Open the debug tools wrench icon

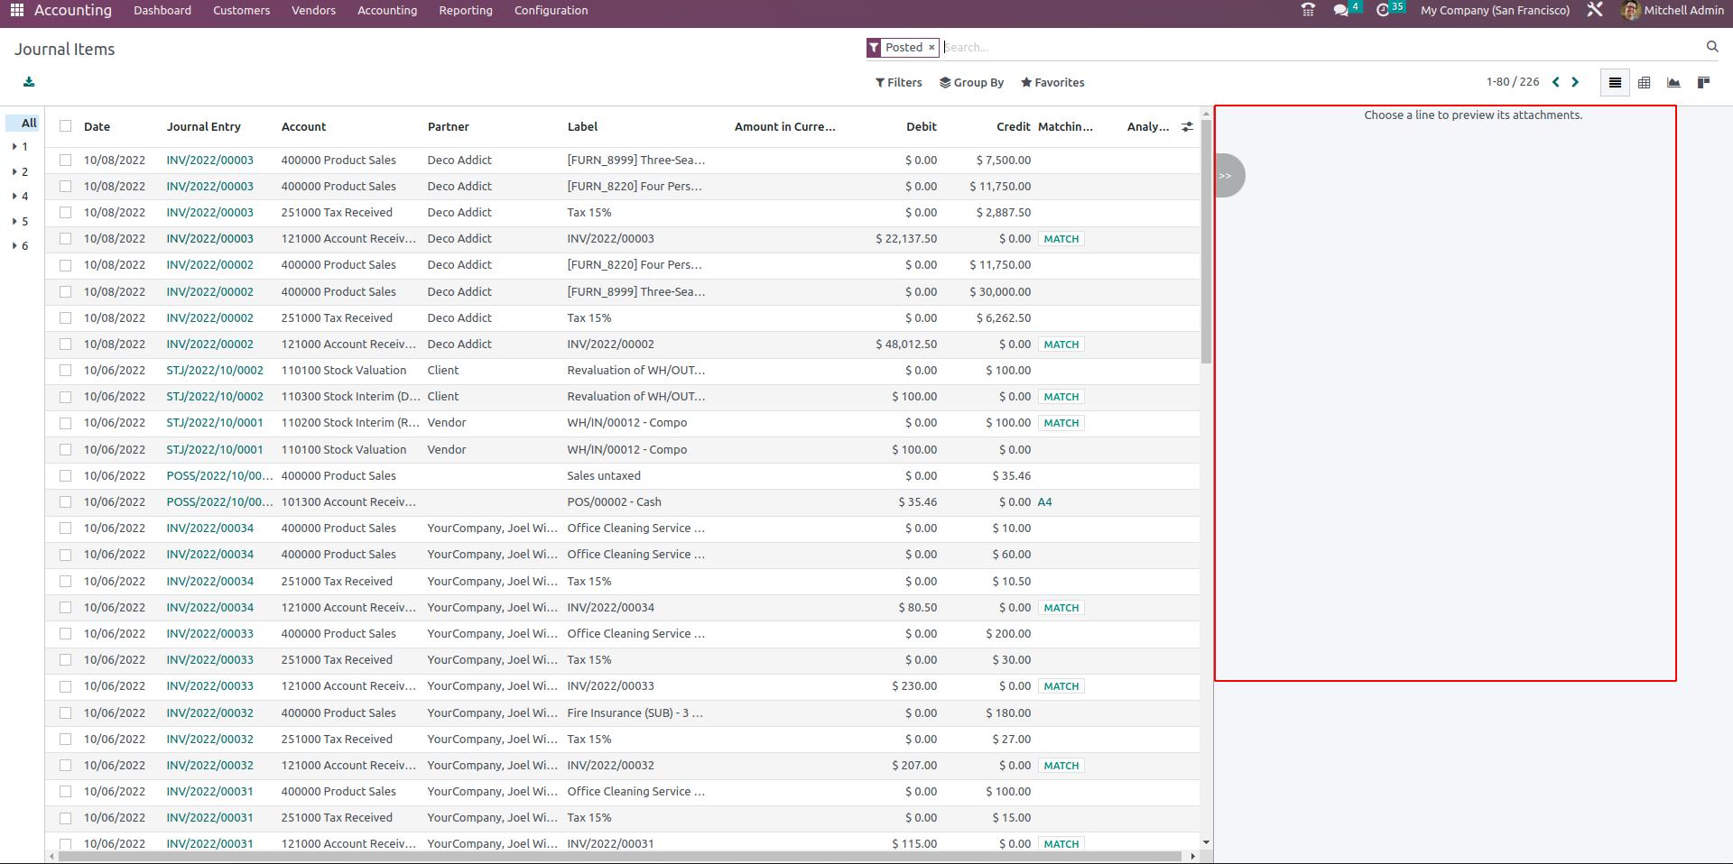click(1595, 11)
